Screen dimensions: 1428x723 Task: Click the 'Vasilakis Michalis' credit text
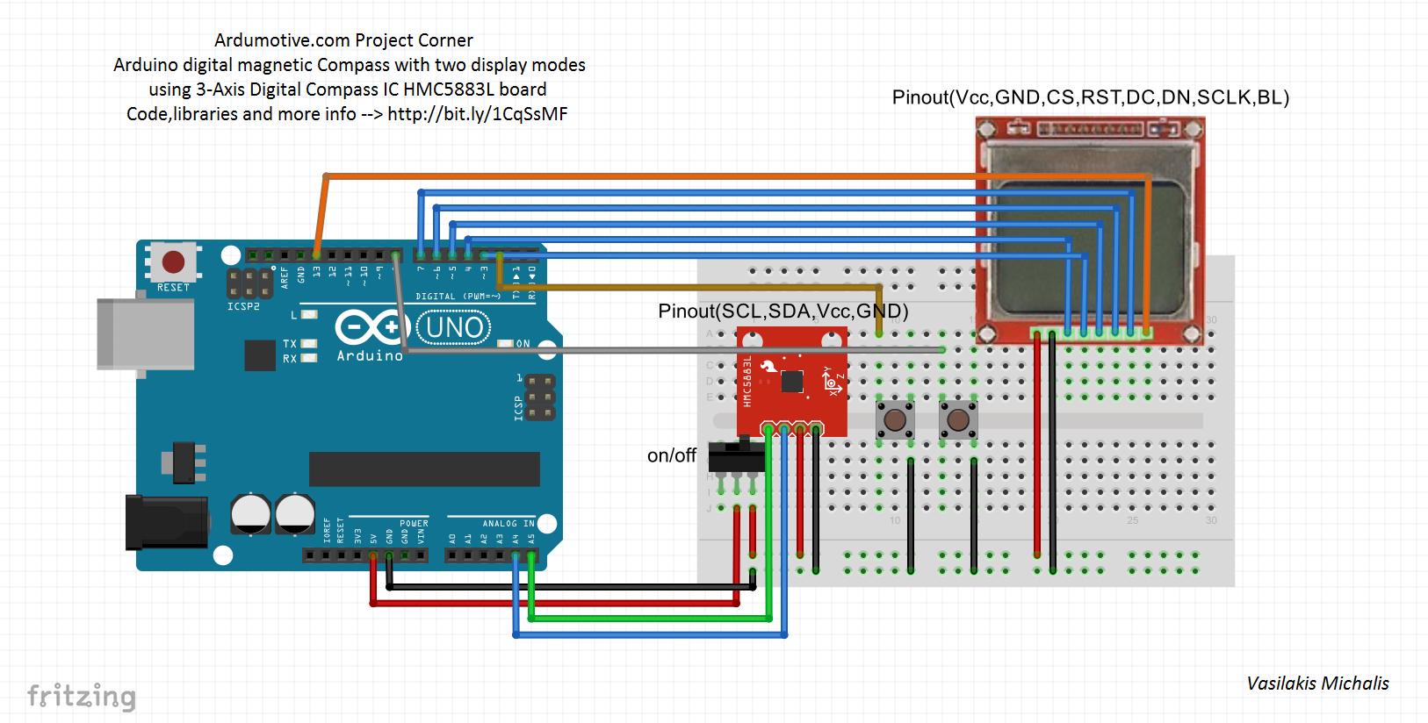(x=1318, y=684)
